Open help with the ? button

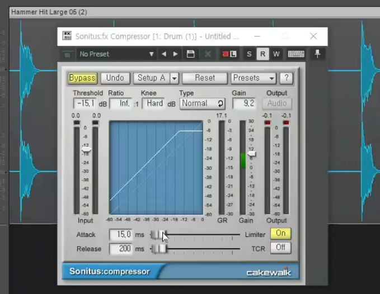click(287, 78)
